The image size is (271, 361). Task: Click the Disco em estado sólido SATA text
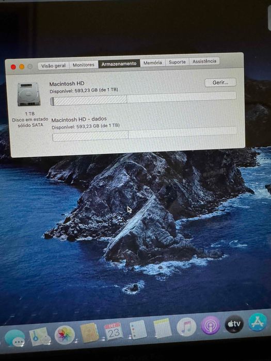coord(30,122)
